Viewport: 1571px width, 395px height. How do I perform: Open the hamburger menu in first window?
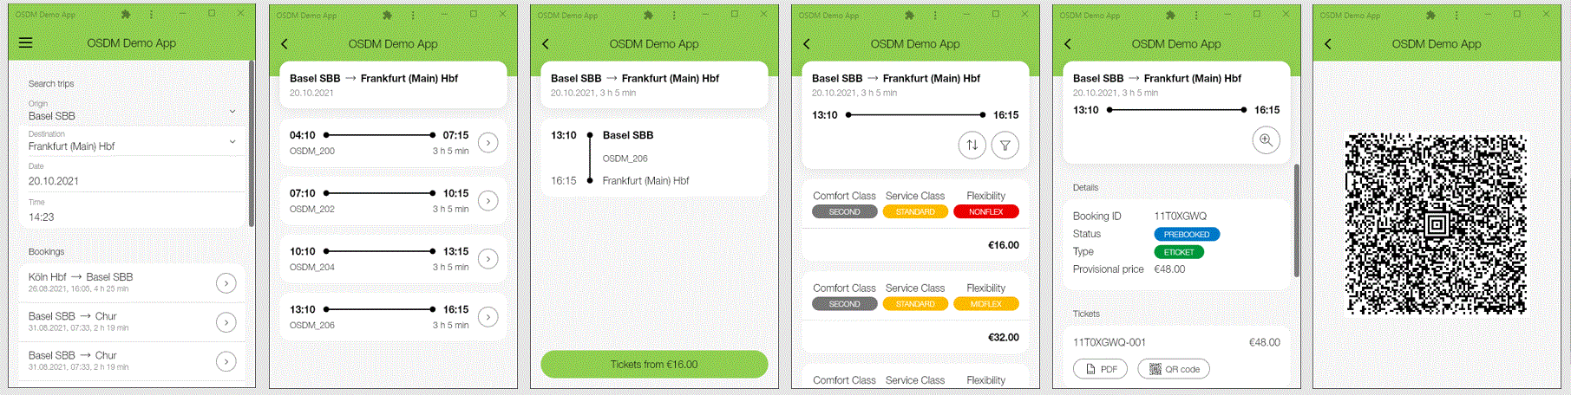point(26,42)
